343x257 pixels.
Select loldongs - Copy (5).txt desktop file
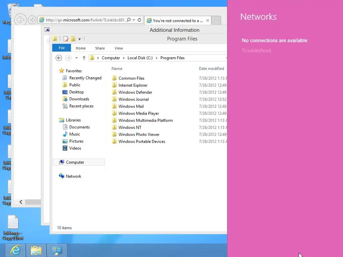coord(13,228)
